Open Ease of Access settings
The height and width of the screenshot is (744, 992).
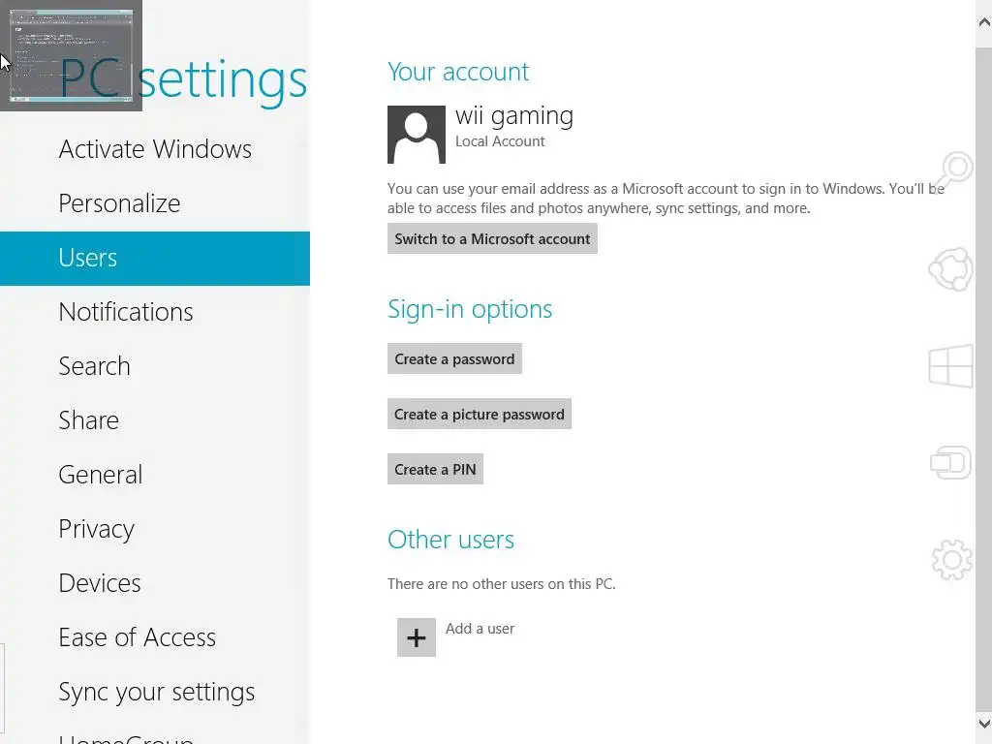click(x=155, y=637)
